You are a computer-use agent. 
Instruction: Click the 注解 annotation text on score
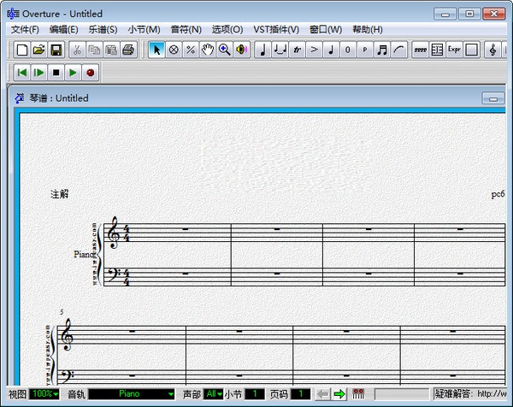click(x=60, y=194)
